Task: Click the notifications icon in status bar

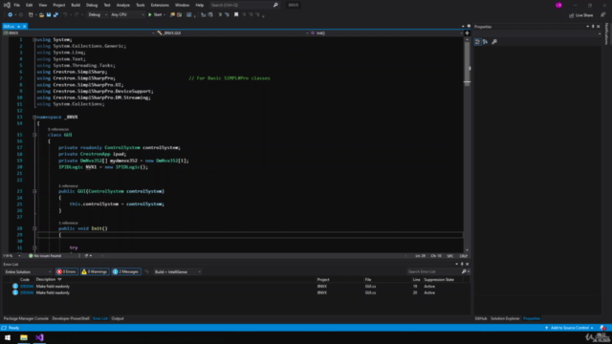Action: [603, 328]
